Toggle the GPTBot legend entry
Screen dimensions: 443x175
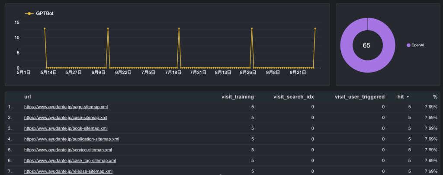point(39,13)
